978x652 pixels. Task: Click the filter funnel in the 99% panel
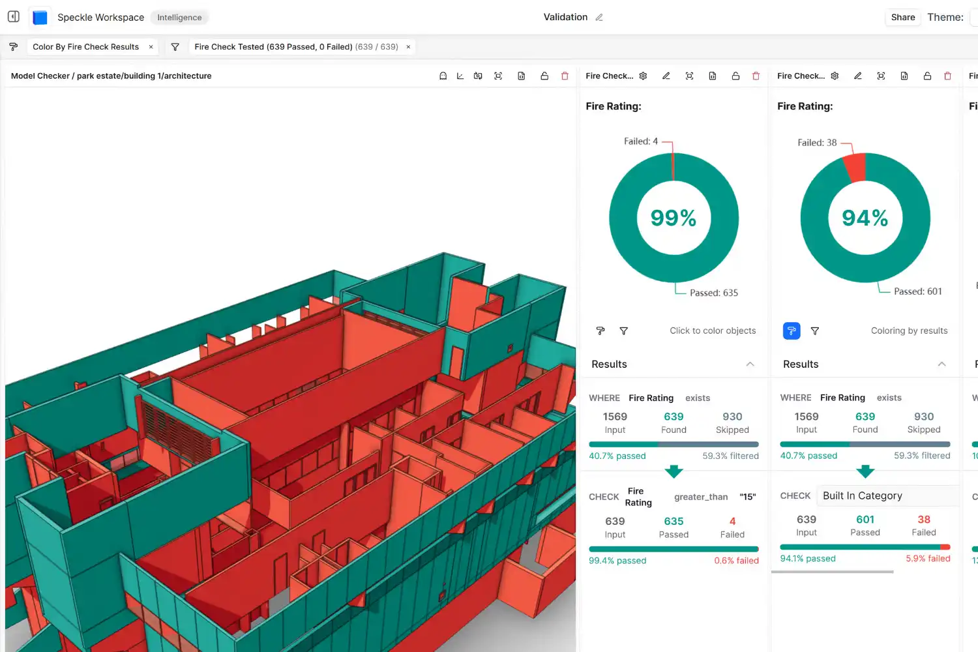pyautogui.click(x=624, y=331)
